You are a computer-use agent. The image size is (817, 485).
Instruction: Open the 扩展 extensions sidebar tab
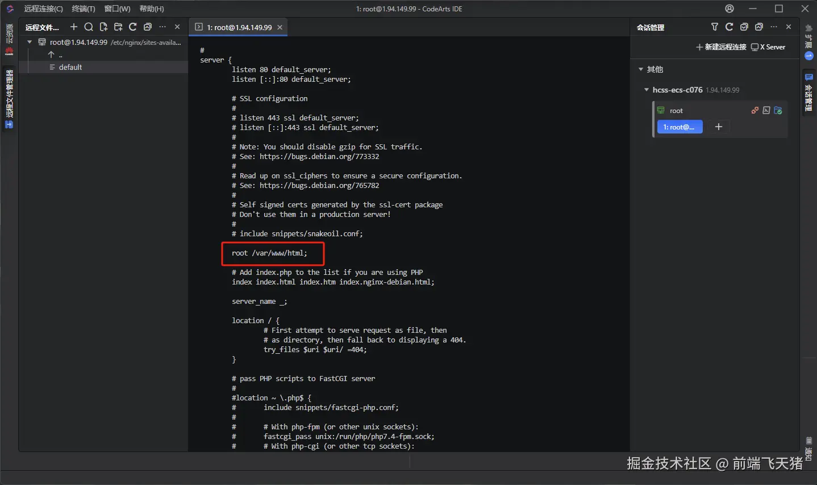tap(809, 42)
